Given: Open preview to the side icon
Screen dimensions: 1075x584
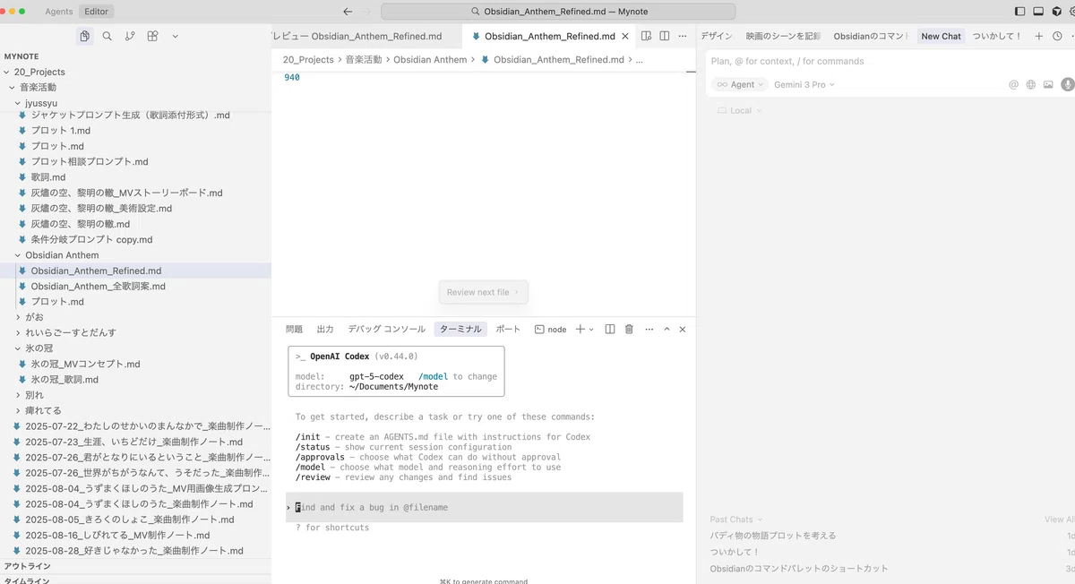Looking at the screenshot, I should (646, 36).
